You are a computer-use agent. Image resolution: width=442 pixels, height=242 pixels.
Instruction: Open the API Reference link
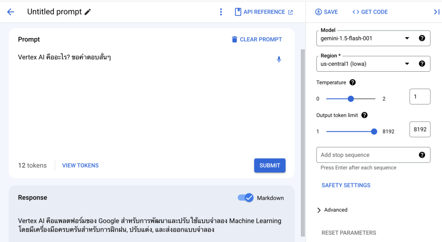tap(264, 12)
